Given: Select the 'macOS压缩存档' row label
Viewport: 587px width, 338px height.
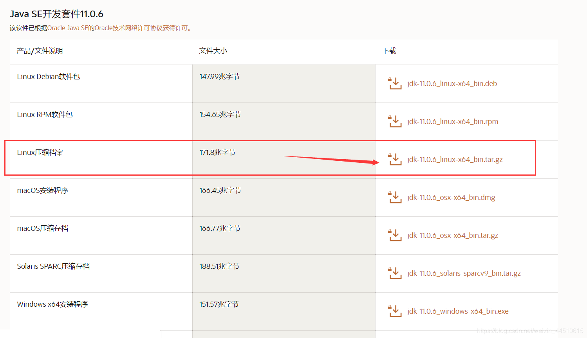Looking at the screenshot, I should [x=43, y=228].
